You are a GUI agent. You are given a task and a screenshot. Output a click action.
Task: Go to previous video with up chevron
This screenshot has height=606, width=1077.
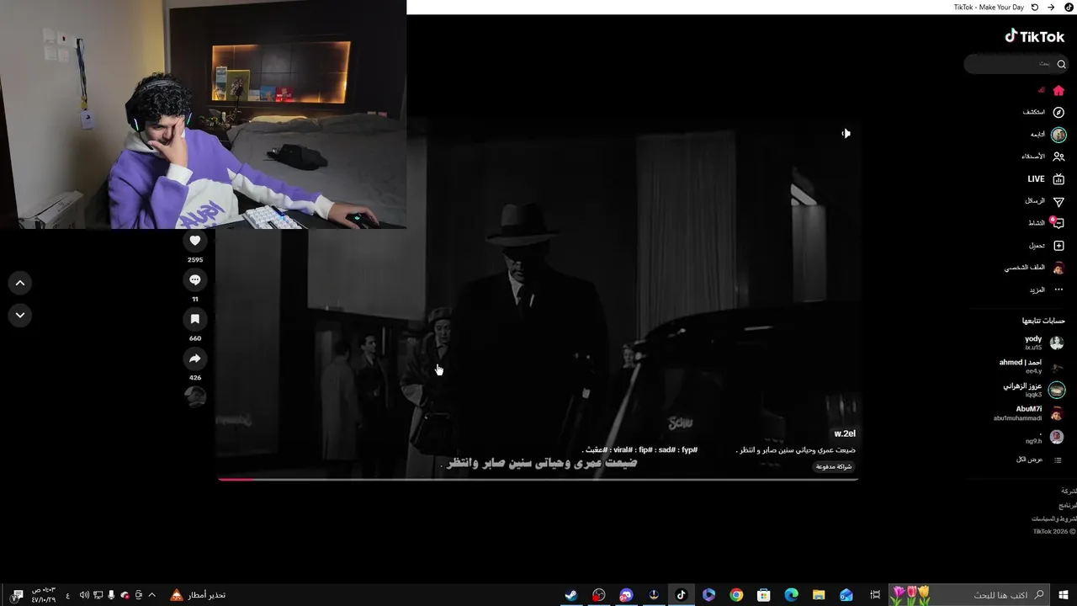20,283
